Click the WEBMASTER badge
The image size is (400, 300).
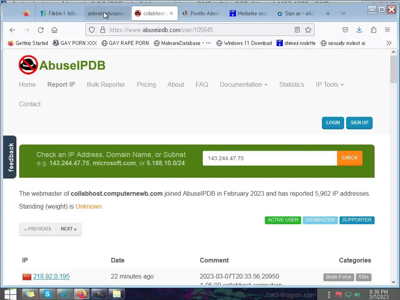click(x=320, y=220)
